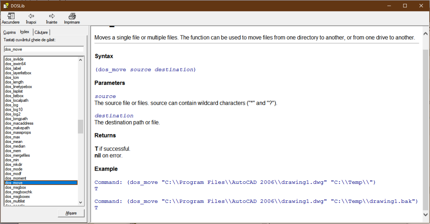
Task: Click the index list scrollbar thumb
Action: point(81,127)
